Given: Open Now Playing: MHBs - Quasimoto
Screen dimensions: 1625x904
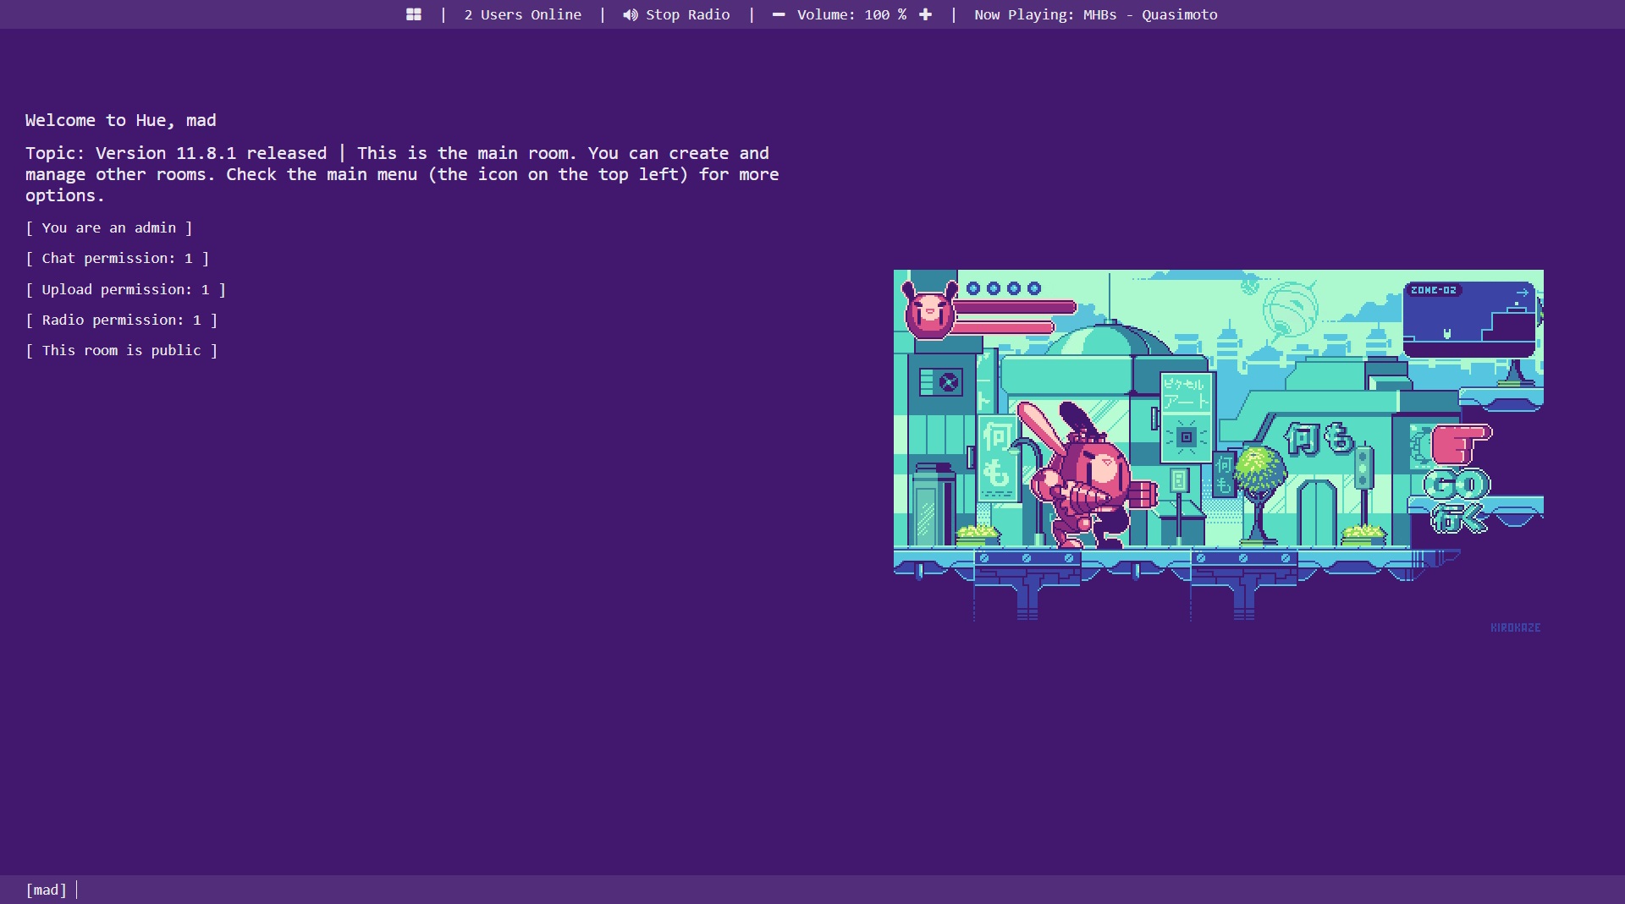Looking at the screenshot, I should 1095,14.
